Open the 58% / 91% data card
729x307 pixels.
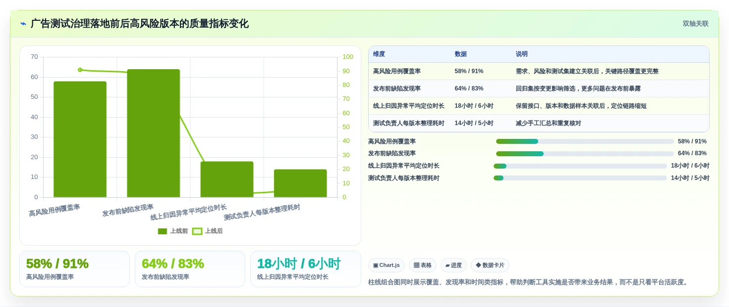tap(74, 269)
